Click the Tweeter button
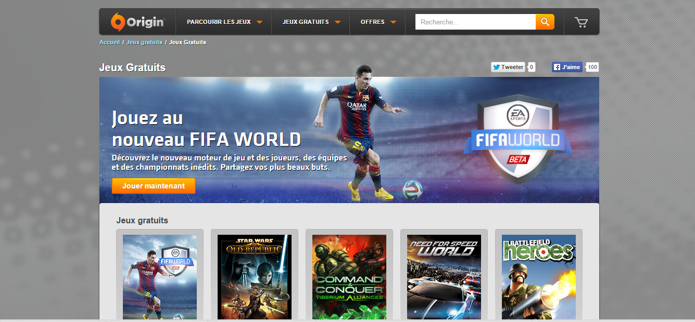The height and width of the screenshot is (322, 695). (x=508, y=67)
